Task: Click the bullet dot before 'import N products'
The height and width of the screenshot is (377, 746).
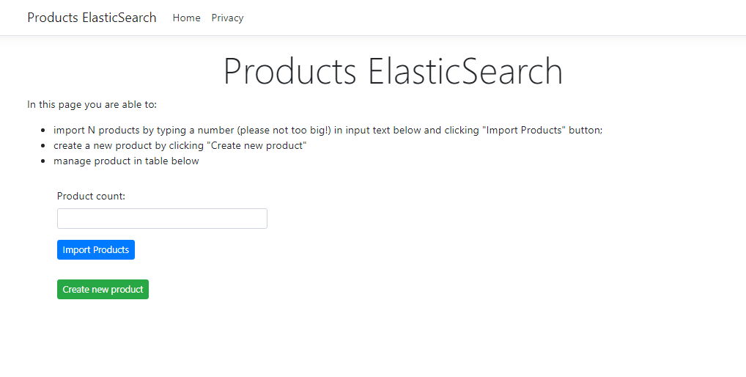Action: (44, 131)
